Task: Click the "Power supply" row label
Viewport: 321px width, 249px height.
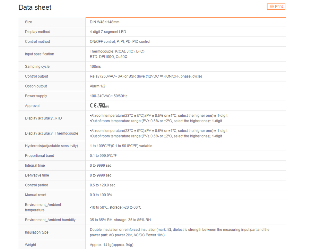Action: [36, 96]
